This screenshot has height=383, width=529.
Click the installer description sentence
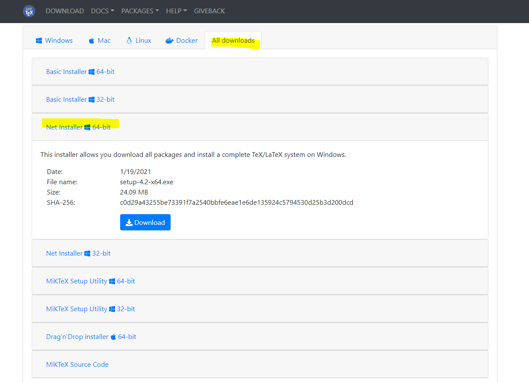[193, 155]
